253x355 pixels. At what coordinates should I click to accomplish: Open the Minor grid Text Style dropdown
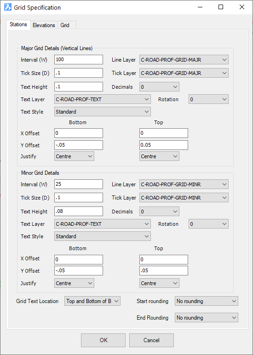[103, 236]
